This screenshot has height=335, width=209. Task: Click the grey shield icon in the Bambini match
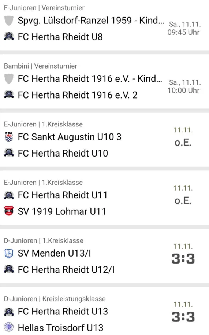tap(9, 79)
